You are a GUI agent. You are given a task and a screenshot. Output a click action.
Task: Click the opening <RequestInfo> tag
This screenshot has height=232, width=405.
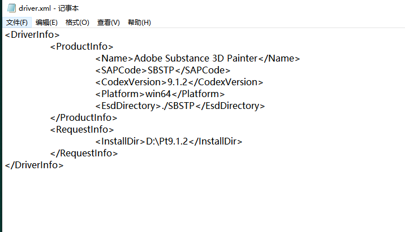pos(82,129)
